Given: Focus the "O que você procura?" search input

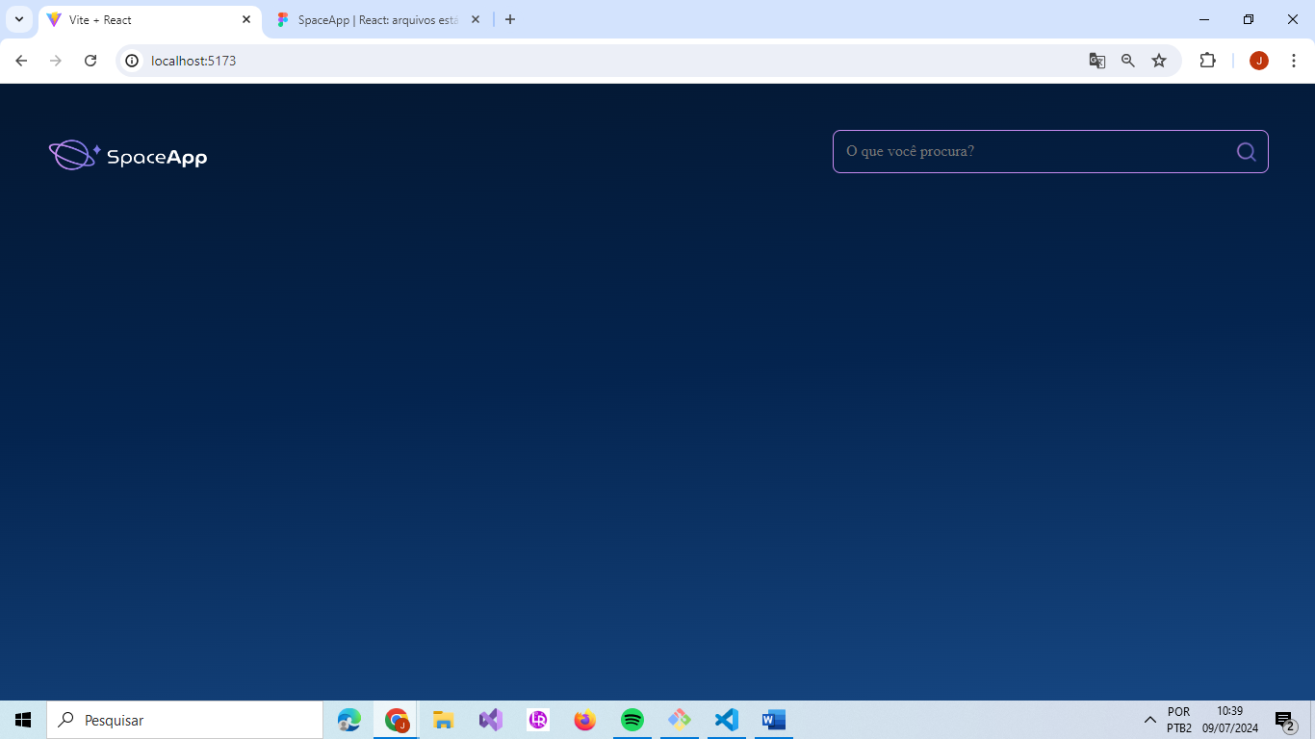Looking at the screenshot, I should pos(1050,152).
